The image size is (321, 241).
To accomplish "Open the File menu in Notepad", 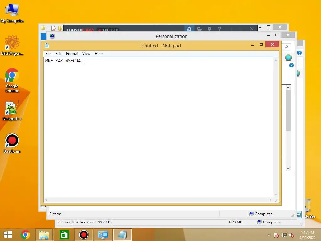I will click(48, 54).
